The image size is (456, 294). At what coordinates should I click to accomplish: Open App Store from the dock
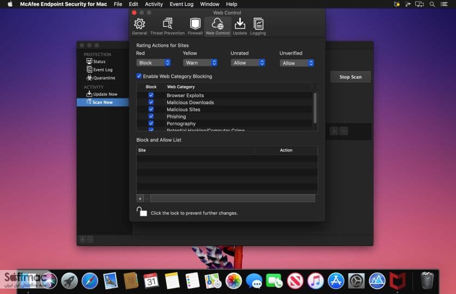coord(336,281)
